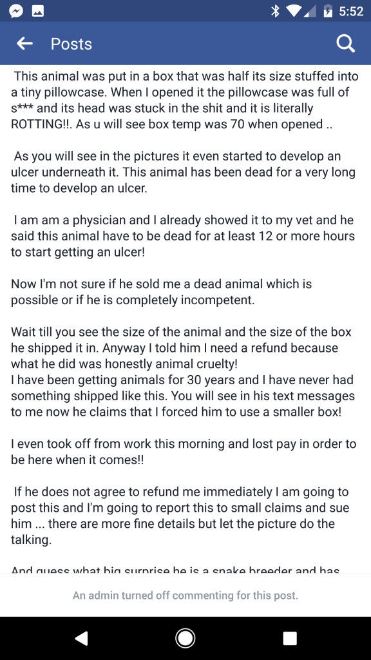This screenshot has width=371, height=660.
Task: Tap the image notification icon in status bar
Action: (38, 12)
